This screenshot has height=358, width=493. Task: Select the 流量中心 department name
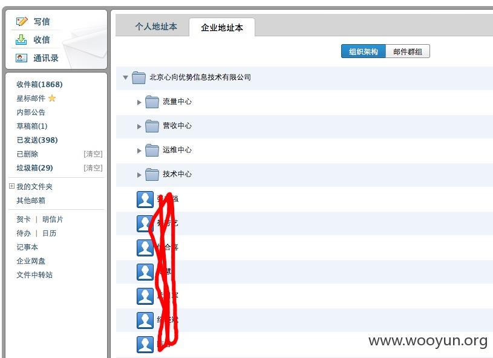coord(177,102)
